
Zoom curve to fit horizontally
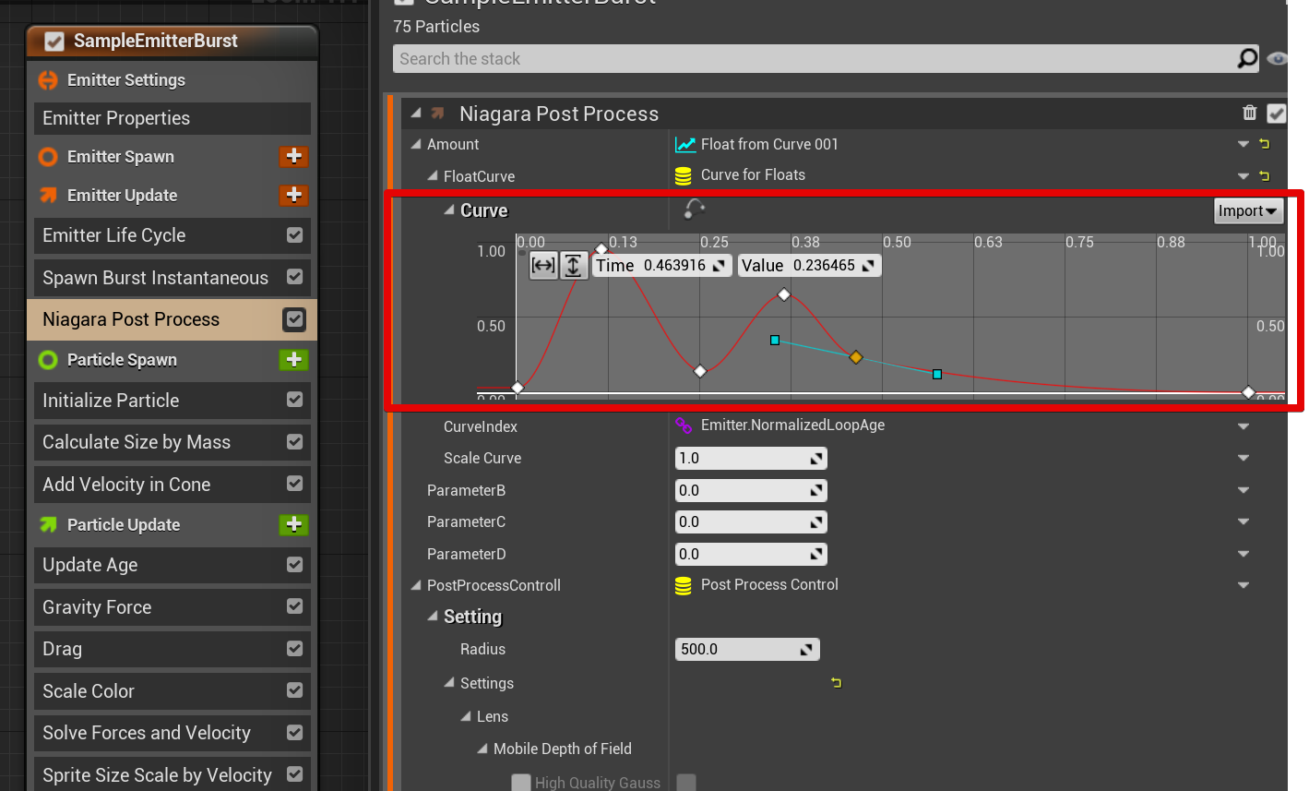click(543, 266)
